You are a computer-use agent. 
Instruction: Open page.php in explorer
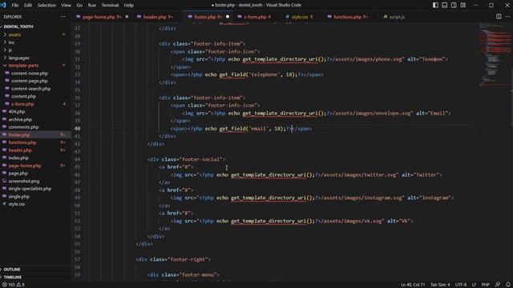pos(35,174)
